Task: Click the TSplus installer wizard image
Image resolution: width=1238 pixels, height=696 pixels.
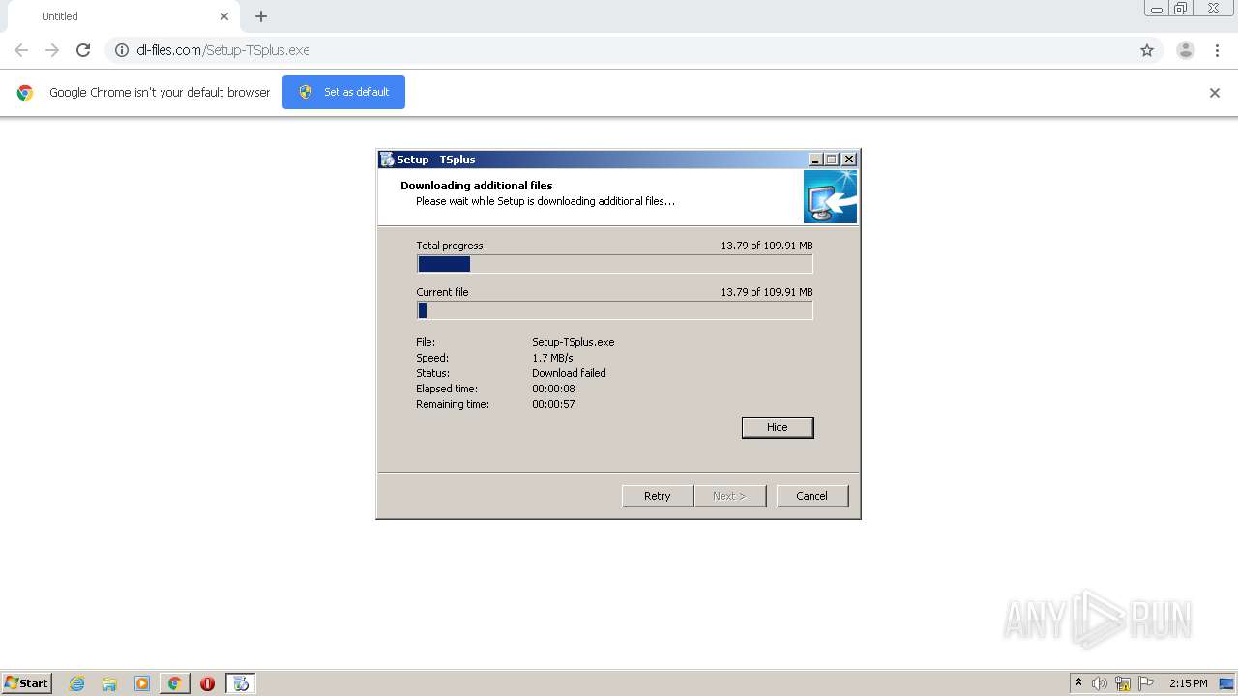Action: tap(830, 197)
